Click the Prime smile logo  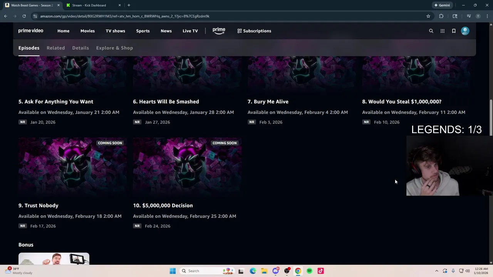click(219, 31)
